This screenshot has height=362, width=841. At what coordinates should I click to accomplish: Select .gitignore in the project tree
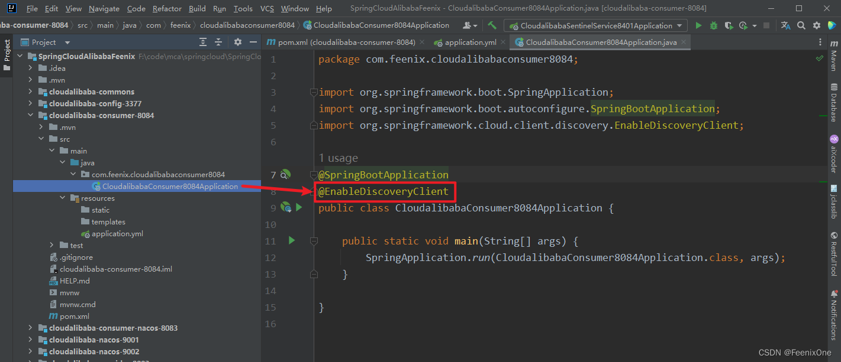(x=76, y=257)
